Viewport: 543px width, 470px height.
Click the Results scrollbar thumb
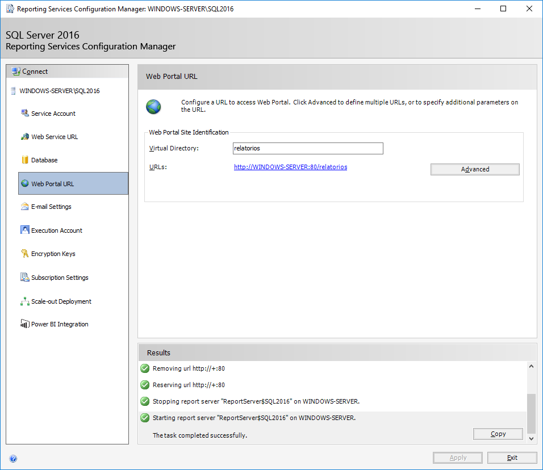531,414
